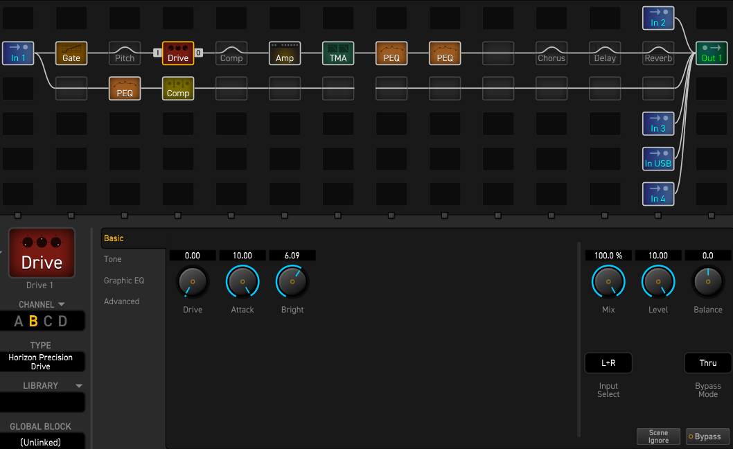Screen dimensions: 733x449
Task: Select the In 2 input block
Action: 658,18
